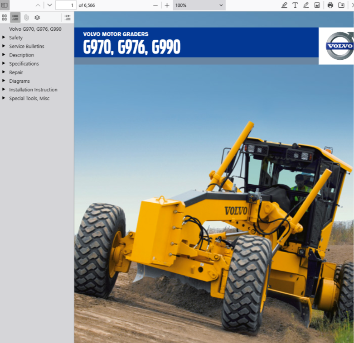Viewport: 354px width, 343px height.
Task: Expand the Description section
Action: 4,55
